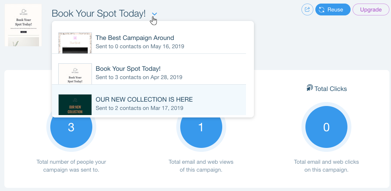Select Book Your Spot Today! in dropdown list
391x191 pixels.
pyautogui.click(x=149, y=74)
